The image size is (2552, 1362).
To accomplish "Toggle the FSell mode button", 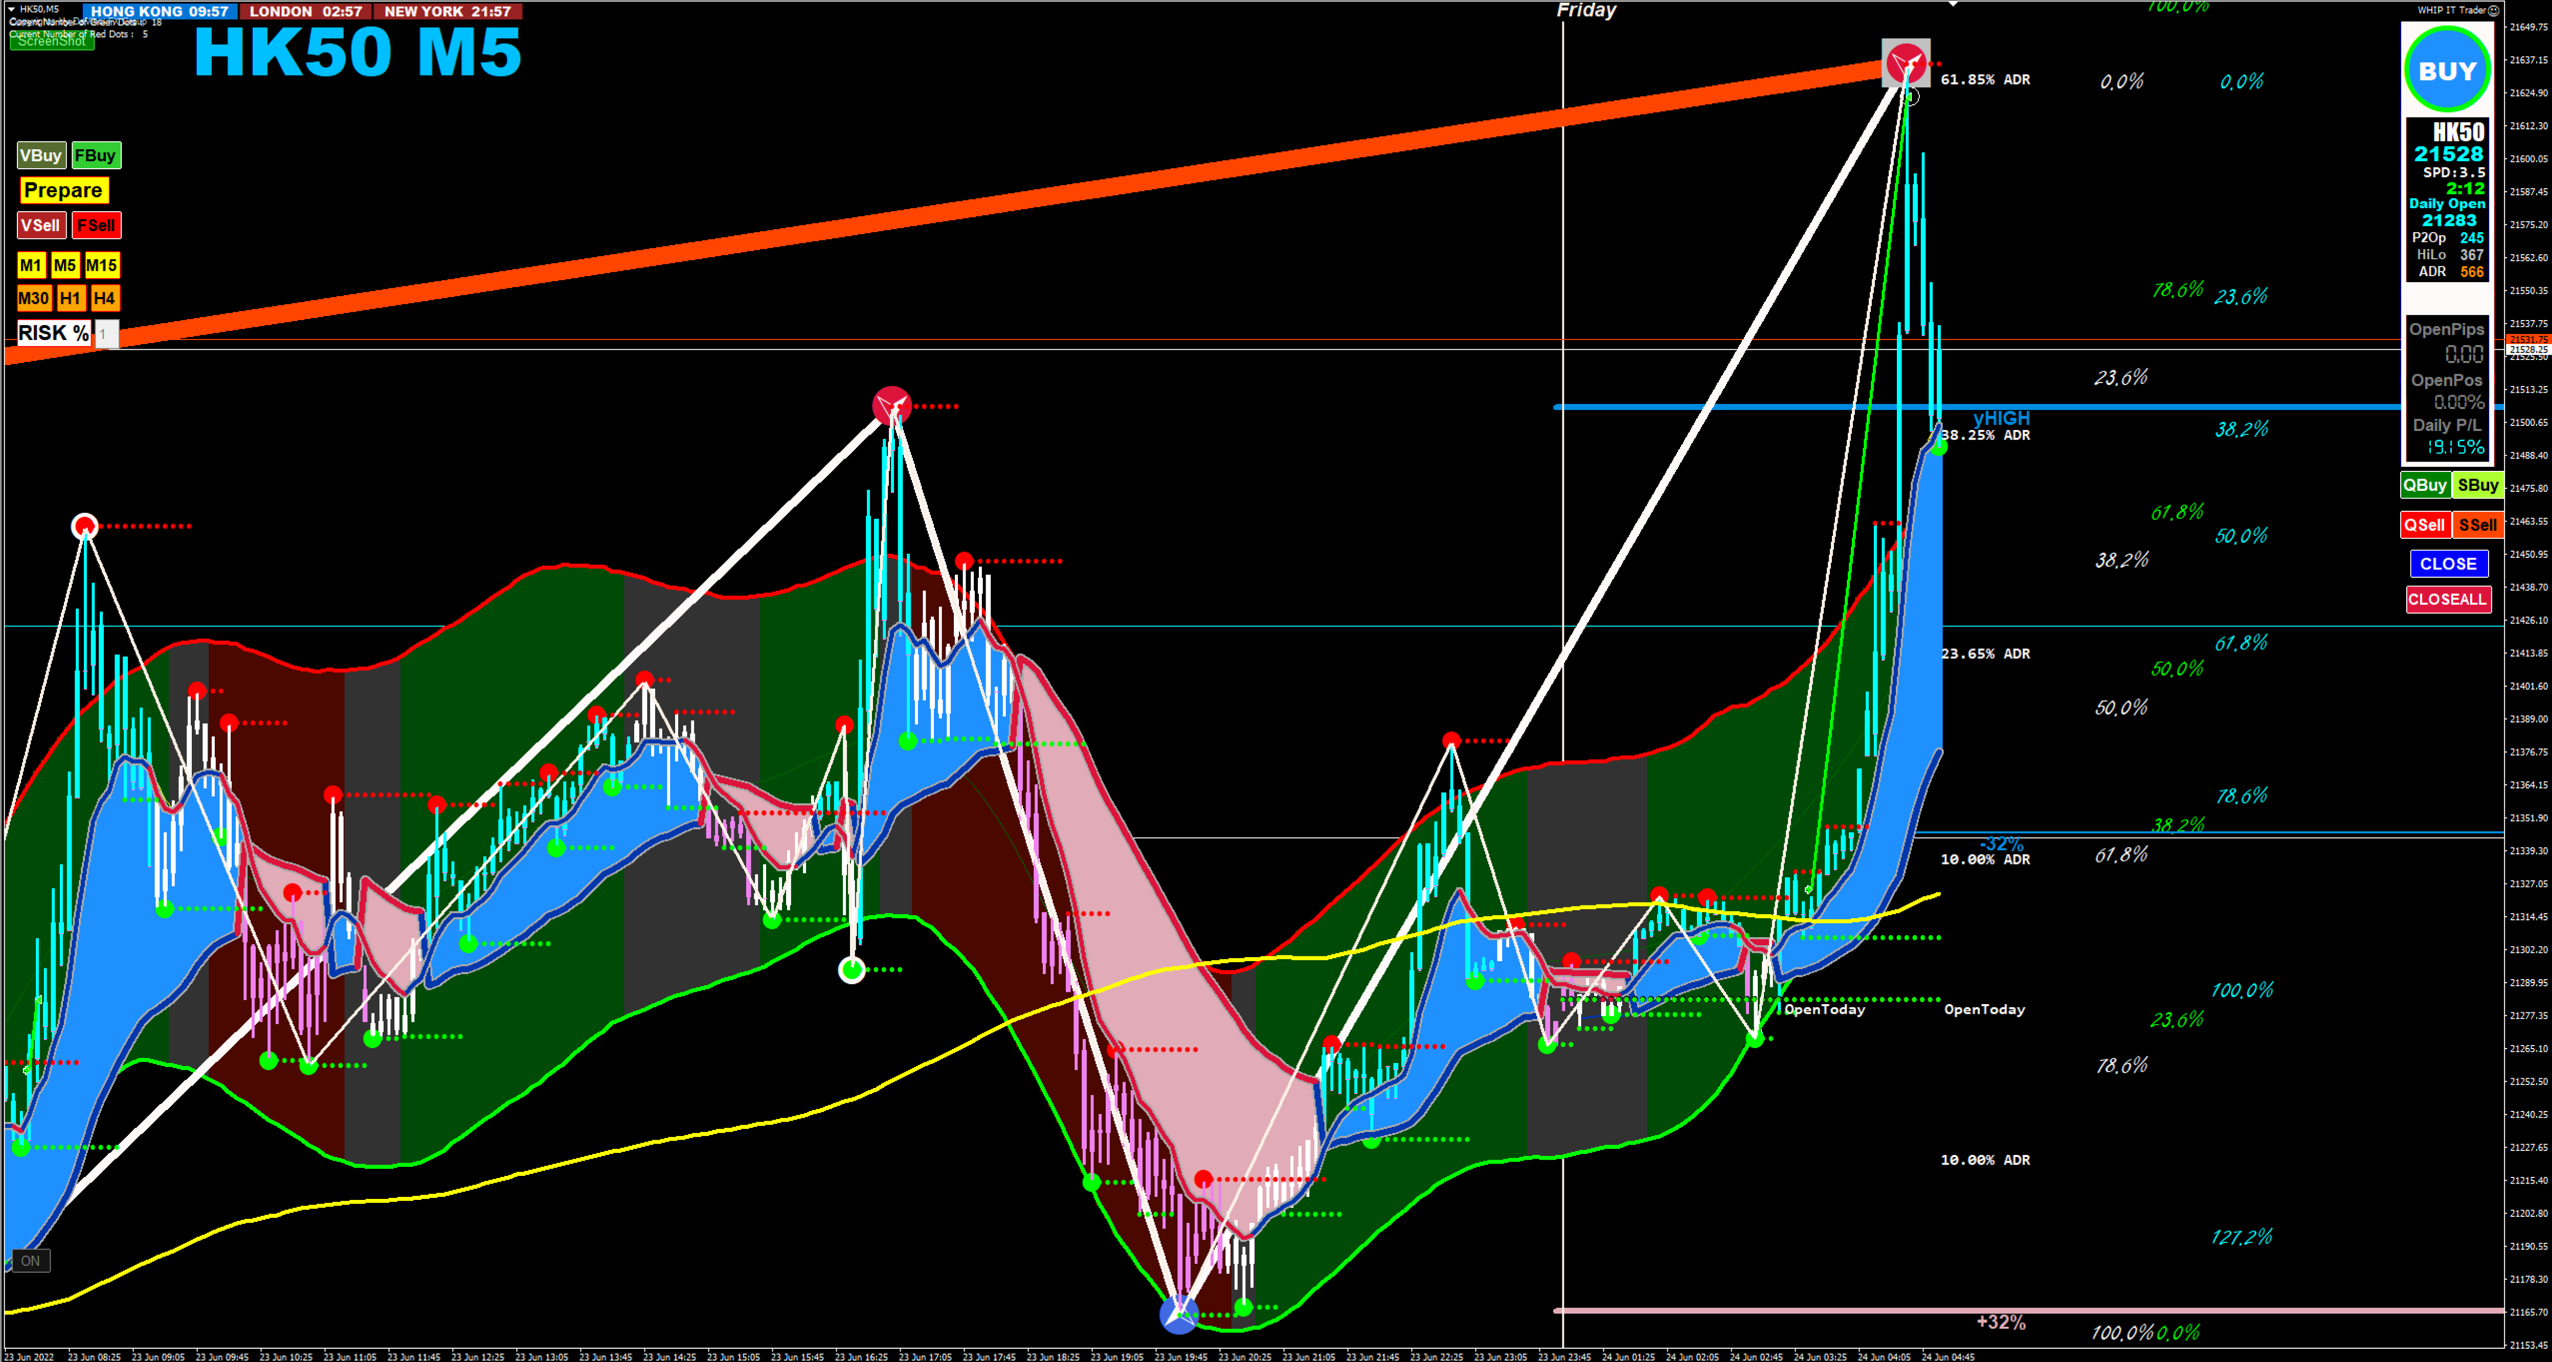I will coord(96,226).
